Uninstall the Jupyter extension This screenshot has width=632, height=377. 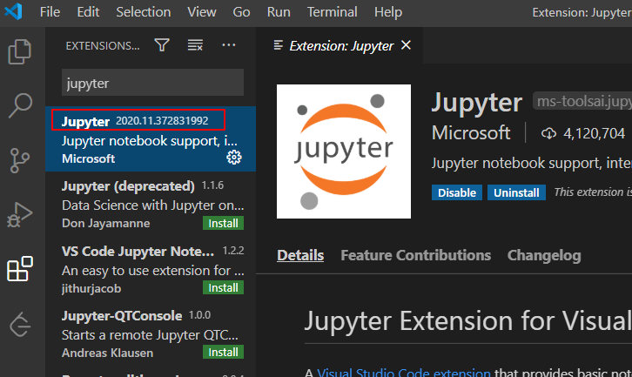point(516,192)
